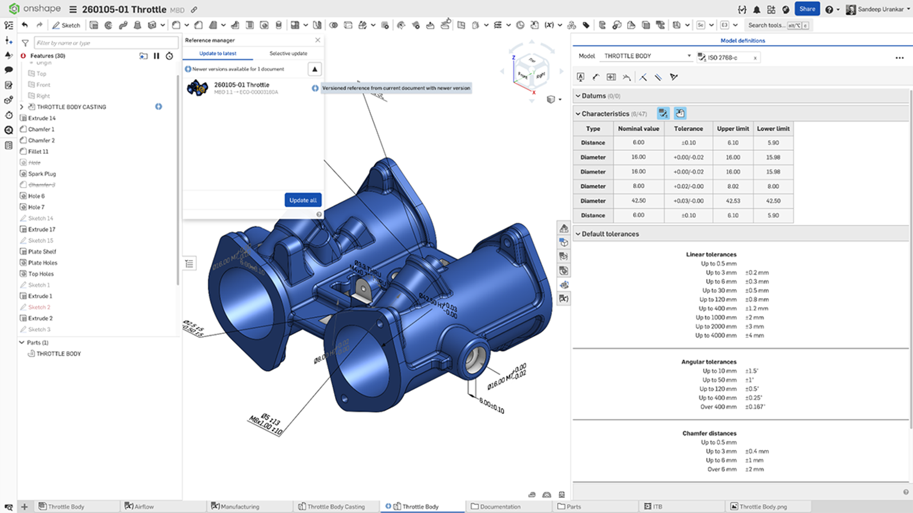Click the Share button
Screen dimensions: 913x513
click(x=807, y=9)
